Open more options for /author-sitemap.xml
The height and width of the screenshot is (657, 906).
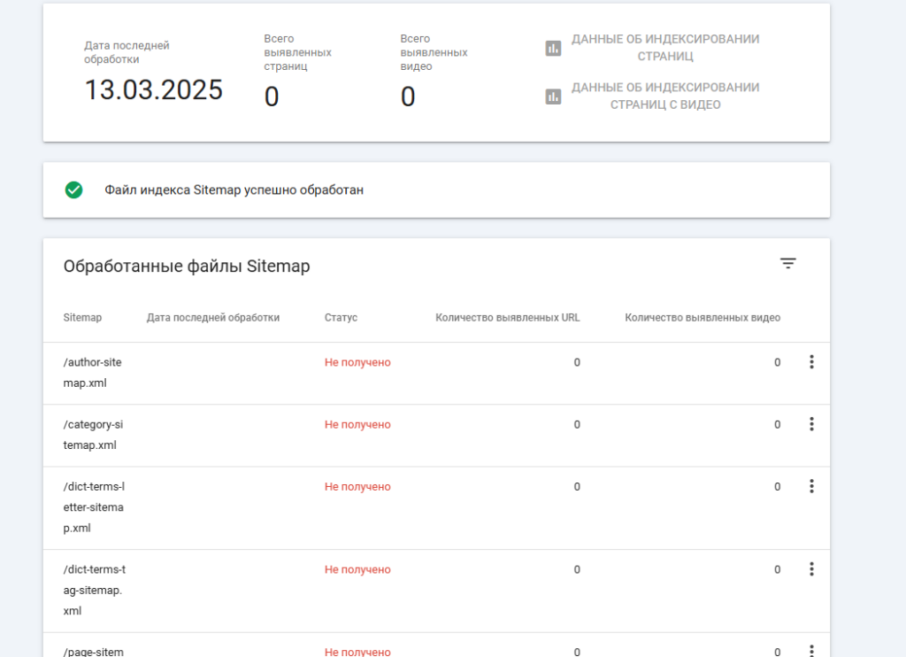[810, 362]
